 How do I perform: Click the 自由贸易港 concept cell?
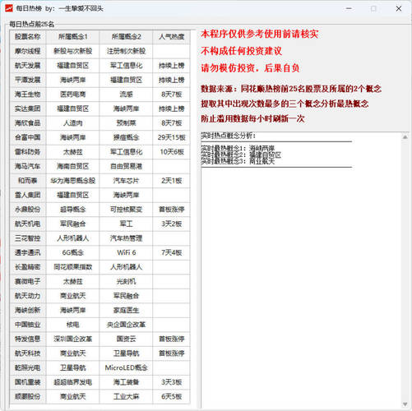point(126,166)
